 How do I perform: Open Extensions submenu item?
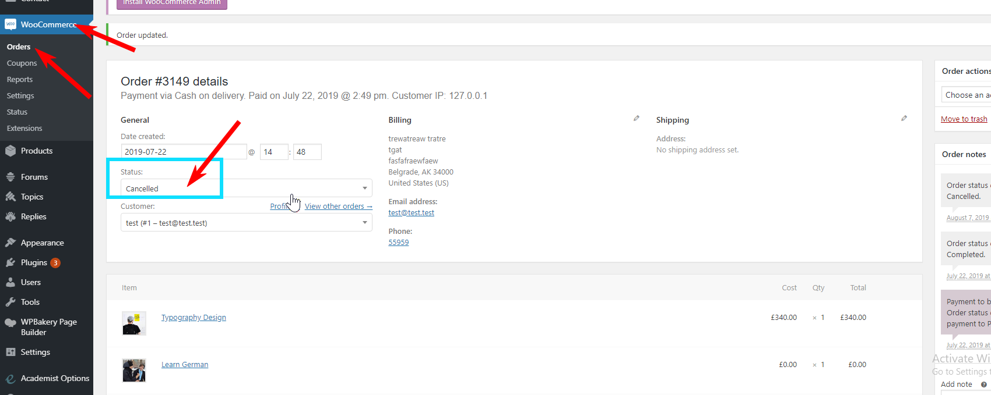click(x=24, y=128)
